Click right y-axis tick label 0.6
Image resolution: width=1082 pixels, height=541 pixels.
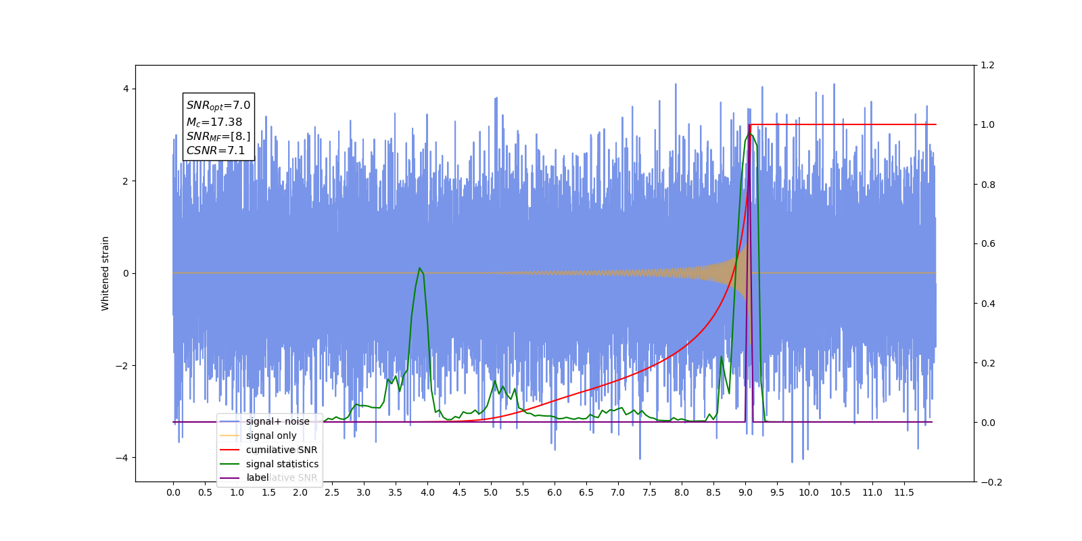click(x=987, y=244)
